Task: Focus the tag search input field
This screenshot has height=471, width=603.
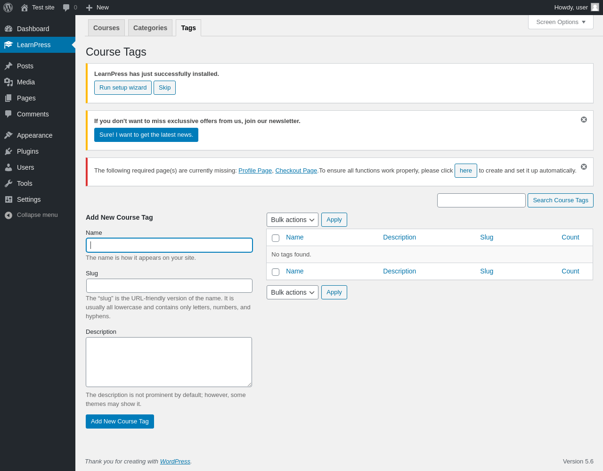Action: [481, 200]
